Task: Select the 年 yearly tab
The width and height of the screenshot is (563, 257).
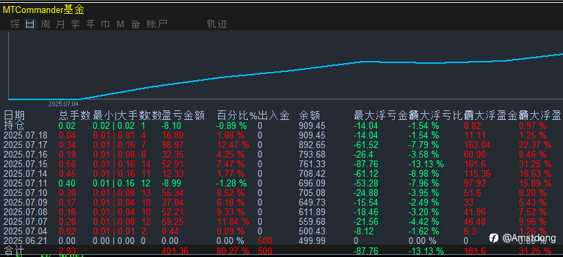Action: point(91,24)
